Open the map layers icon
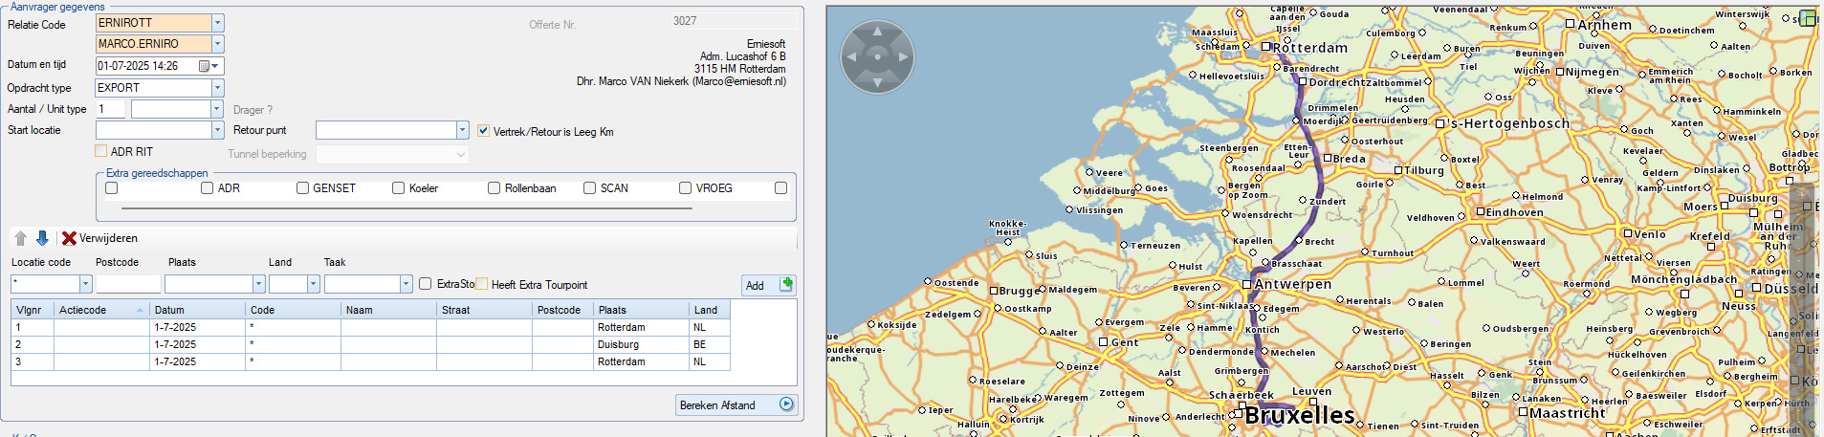The height and width of the screenshot is (437, 1824). tap(1808, 18)
